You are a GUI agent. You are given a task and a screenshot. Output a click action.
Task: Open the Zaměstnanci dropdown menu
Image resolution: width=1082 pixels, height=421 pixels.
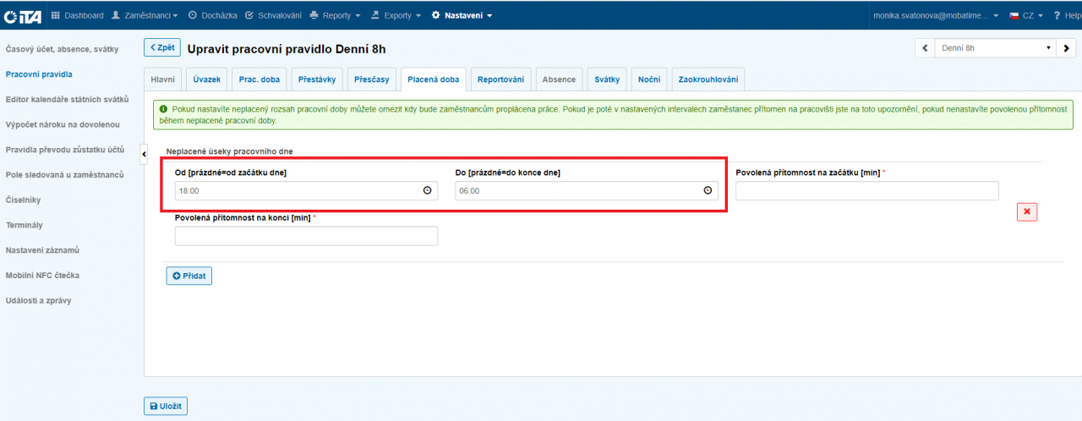click(x=145, y=15)
